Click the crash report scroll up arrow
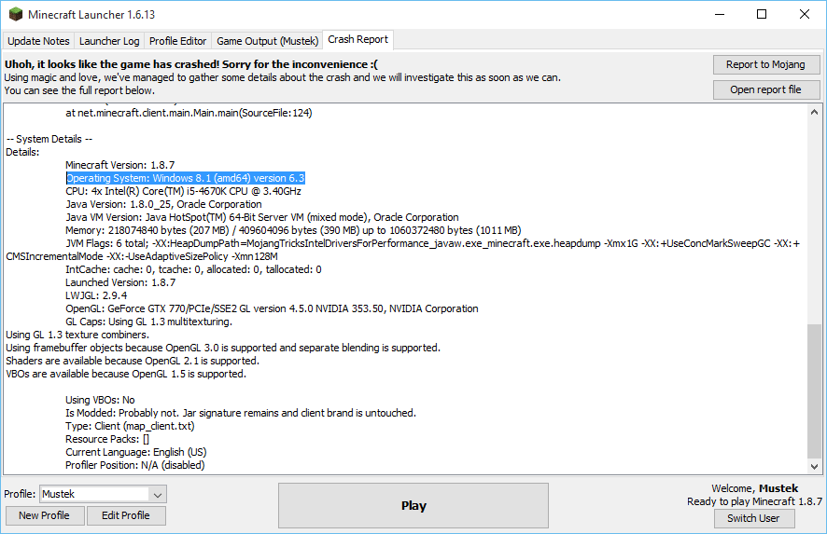 [814, 112]
